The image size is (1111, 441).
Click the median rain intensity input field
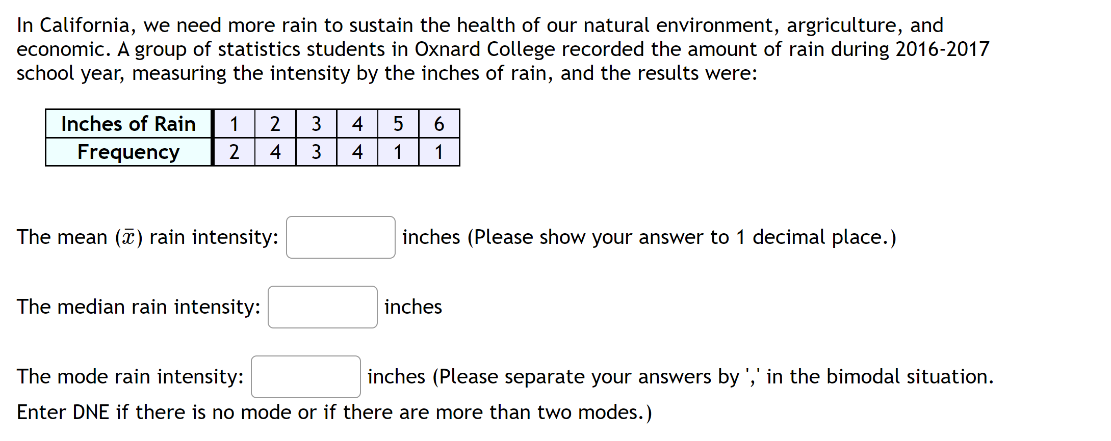[322, 307]
